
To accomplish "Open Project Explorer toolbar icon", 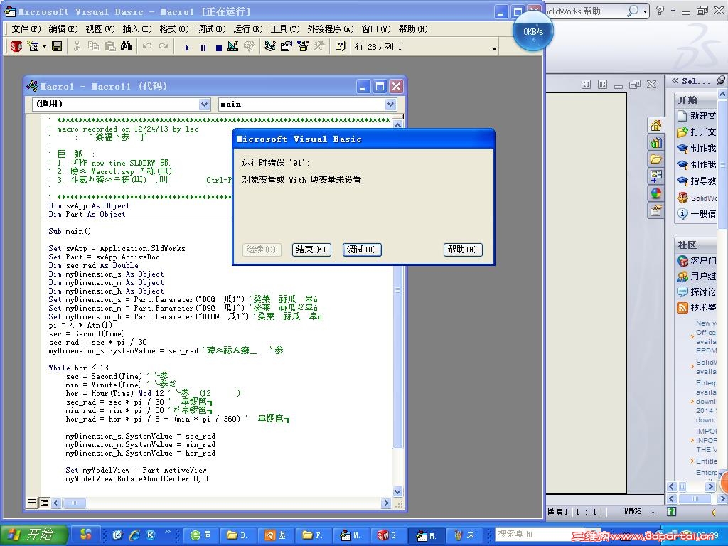I will pyautogui.click(x=269, y=46).
